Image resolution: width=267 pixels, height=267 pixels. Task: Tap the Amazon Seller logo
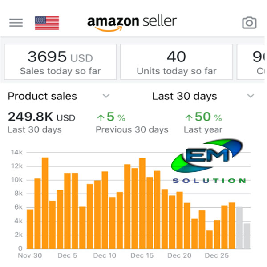tap(132, 22)
